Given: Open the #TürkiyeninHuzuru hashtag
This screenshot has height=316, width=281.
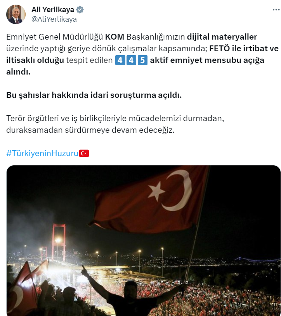Looking at the screenshot, I should [42, 153].
